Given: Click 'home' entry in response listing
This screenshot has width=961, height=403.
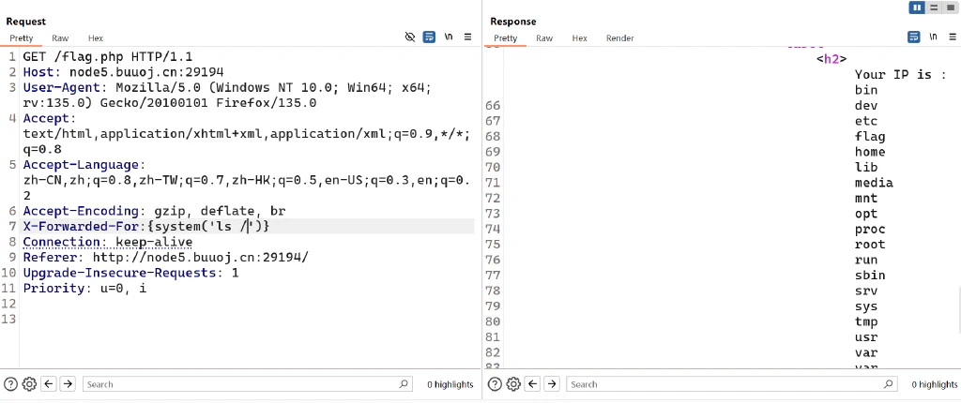Looking at the screenshot, I should point(870,152).
